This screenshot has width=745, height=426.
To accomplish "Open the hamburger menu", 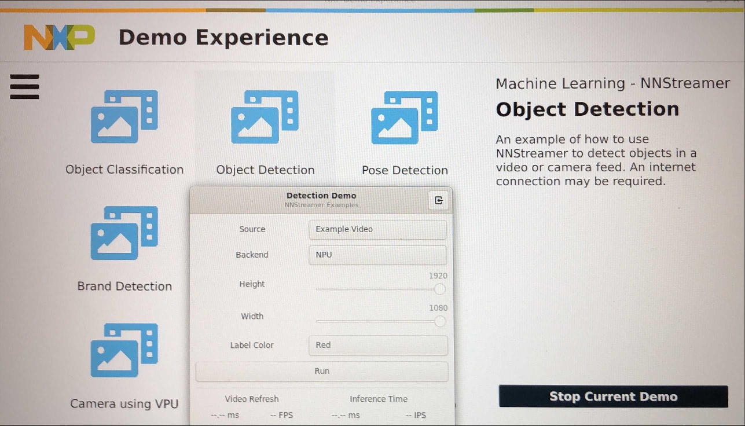I will pos(24,87).
